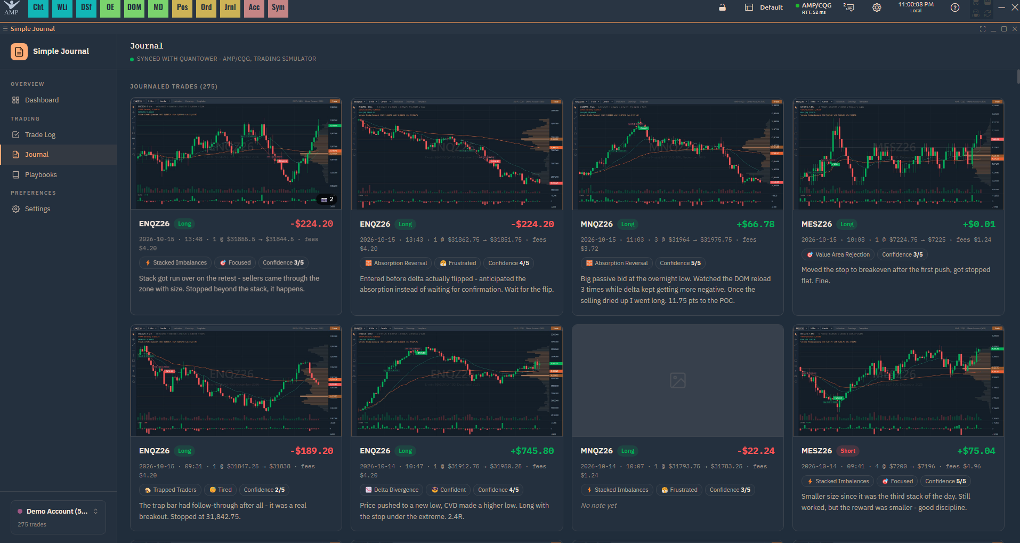The image size is (1020, 543).
Task: Go to the Dashboard page
Action: coord(59,100)
